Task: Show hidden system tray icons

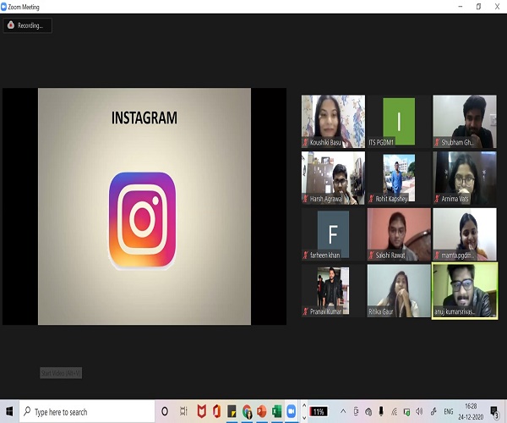Action: tap(343, 411)
